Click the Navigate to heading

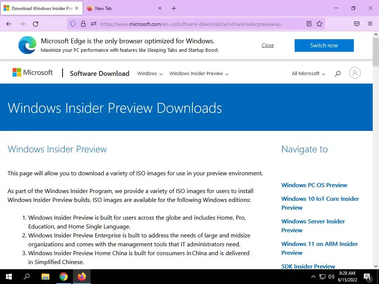[x=304, y=149]
